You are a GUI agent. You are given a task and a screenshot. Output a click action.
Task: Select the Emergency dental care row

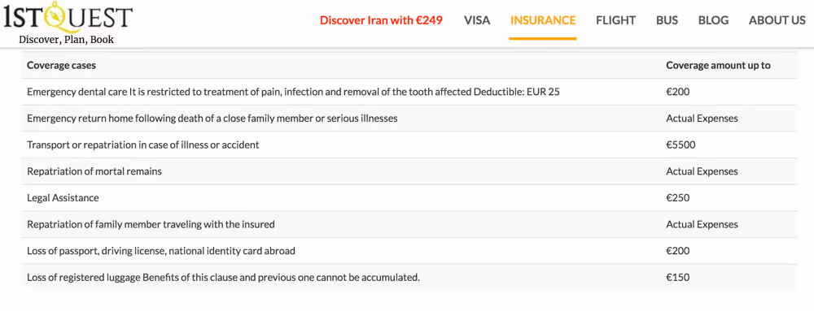pos(409,92)
